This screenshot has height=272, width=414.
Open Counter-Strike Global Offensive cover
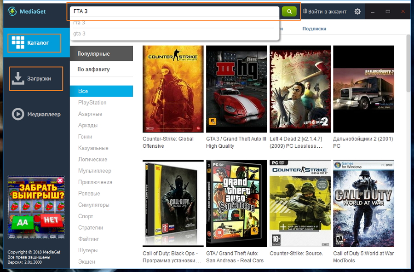coord(173,89)
